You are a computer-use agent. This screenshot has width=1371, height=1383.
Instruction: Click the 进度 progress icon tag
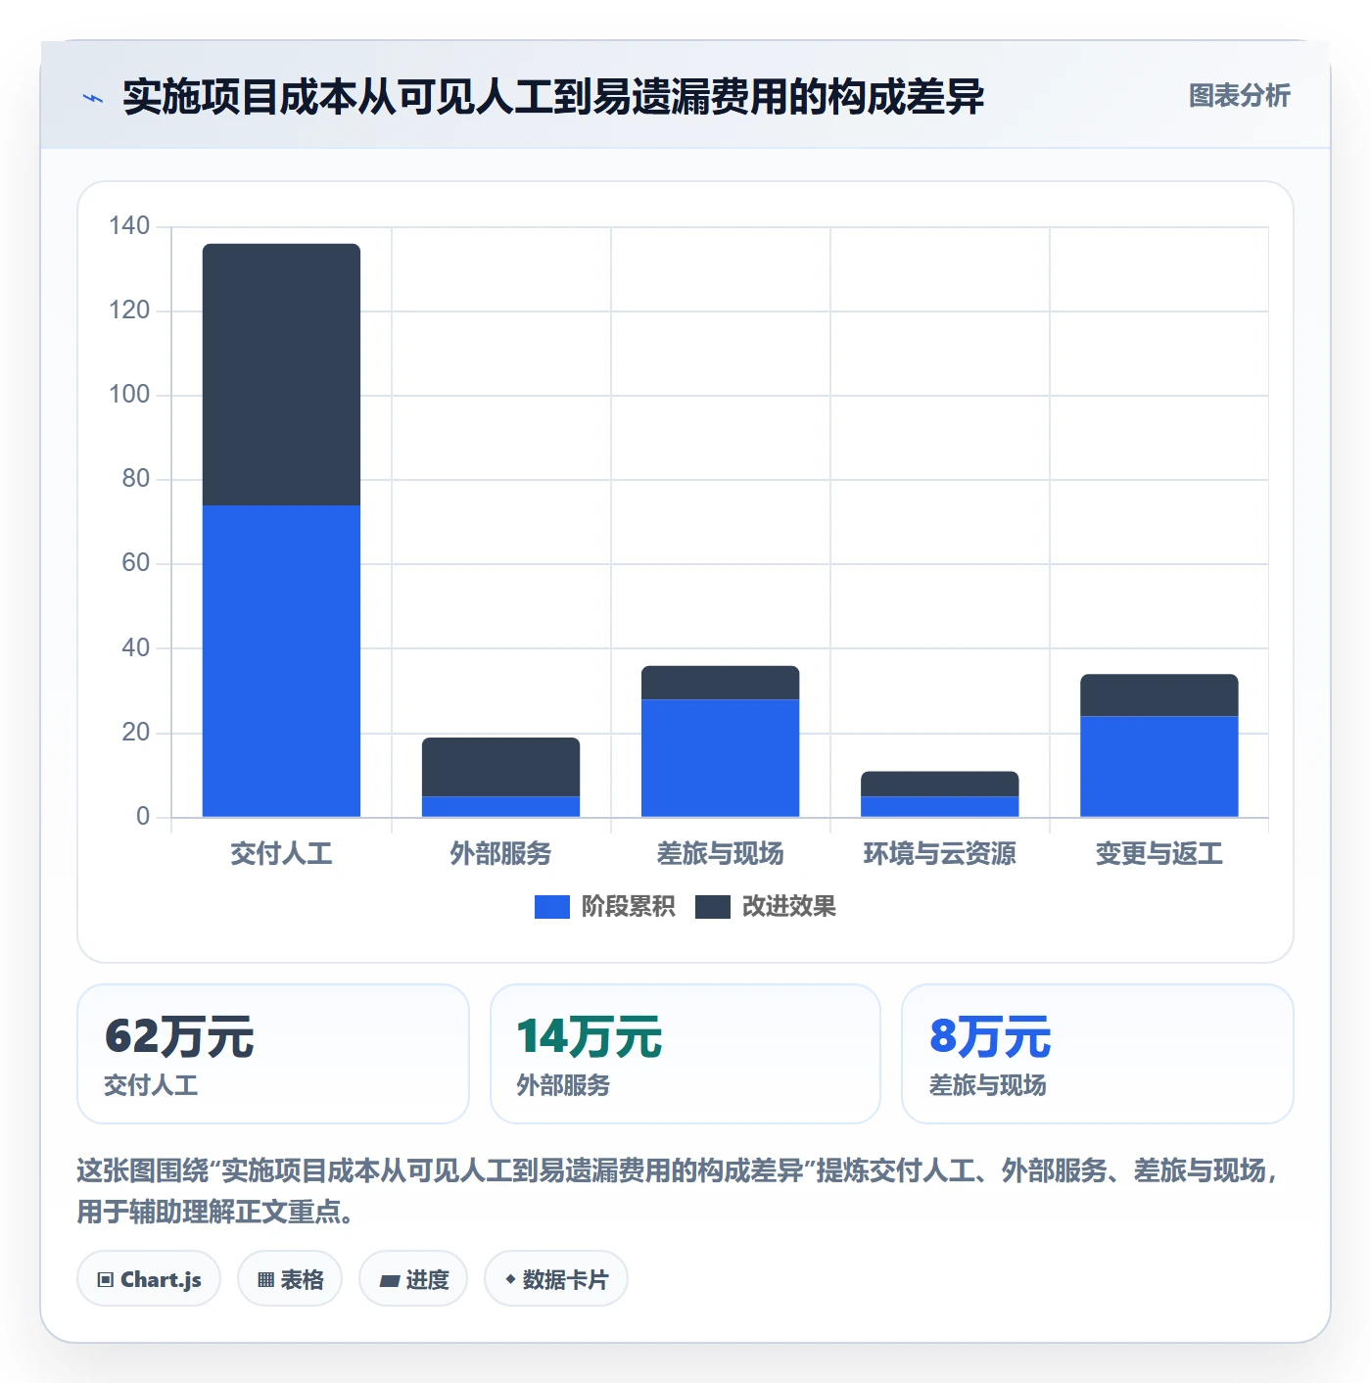pyautogui.click(x=413, y=1278)
